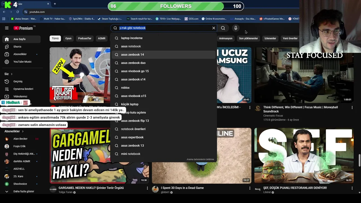Open options for 'I Spent 30 Days' video
The height and width of the screenshot is (203, 361).
250,188
